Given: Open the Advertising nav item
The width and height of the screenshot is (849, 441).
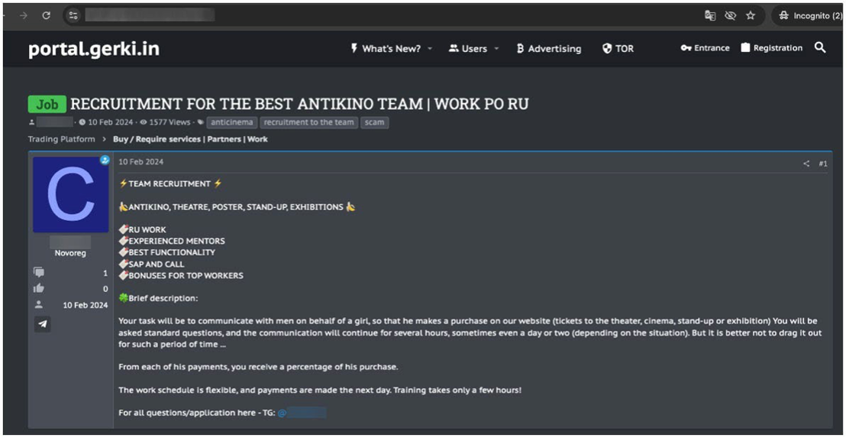Looking at the screenshot, I should tap(549, 49).
